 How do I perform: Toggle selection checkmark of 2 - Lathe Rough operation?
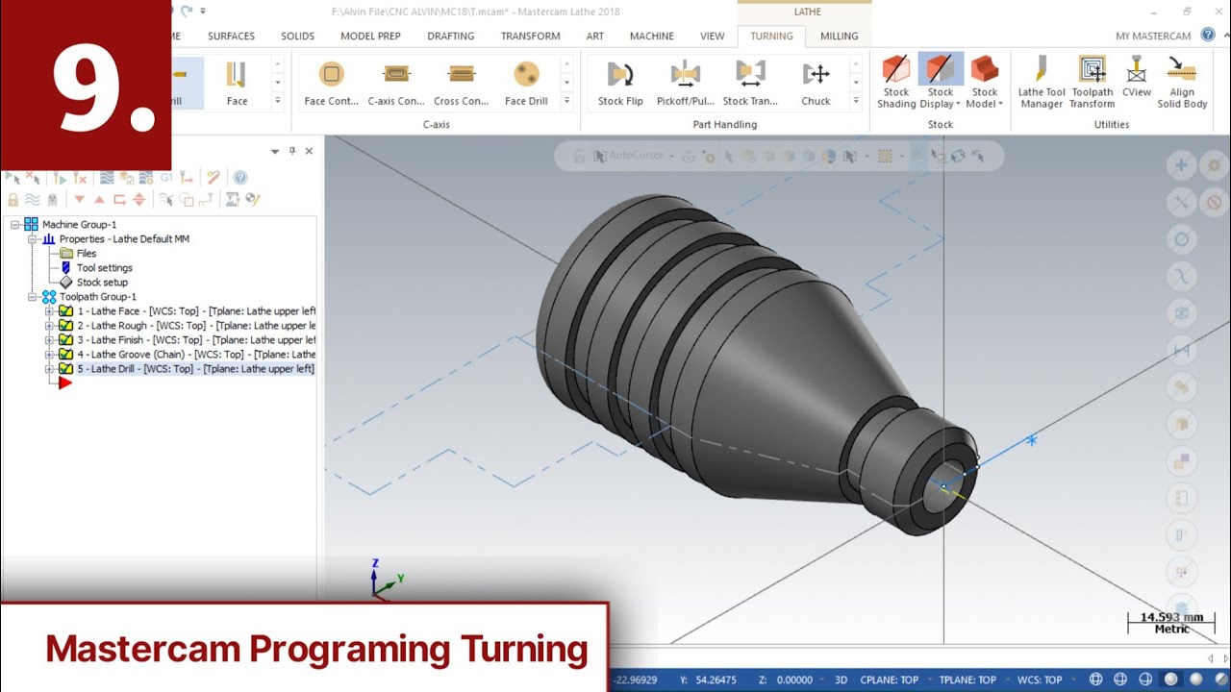[x=65, y=326]
